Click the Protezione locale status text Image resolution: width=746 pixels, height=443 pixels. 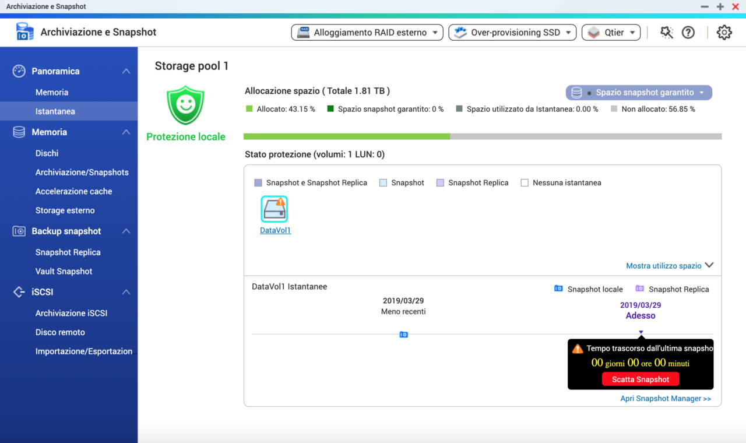point(186,137)
